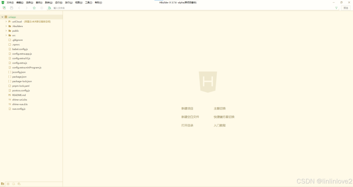Open the 跳转(G) menu
353x187 pixels.
(x=49, y=2)
